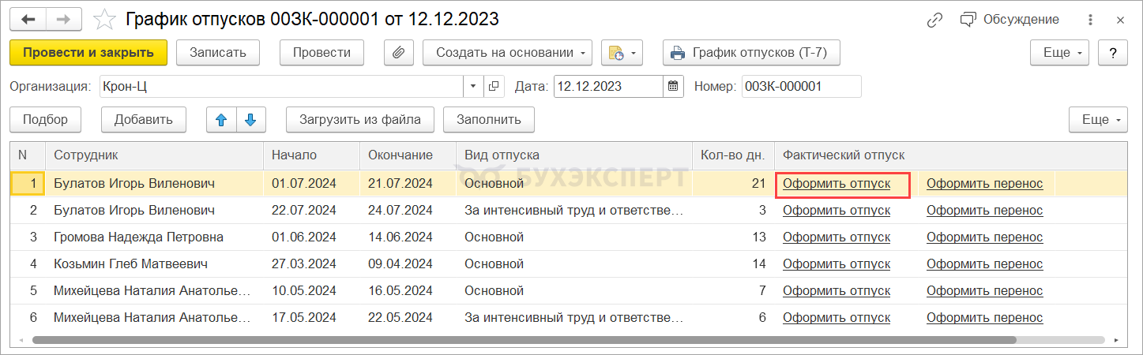This screenshot has width=1143, height=355.
Task: Sort by Сотрудник column header
Action: (154, 155)
